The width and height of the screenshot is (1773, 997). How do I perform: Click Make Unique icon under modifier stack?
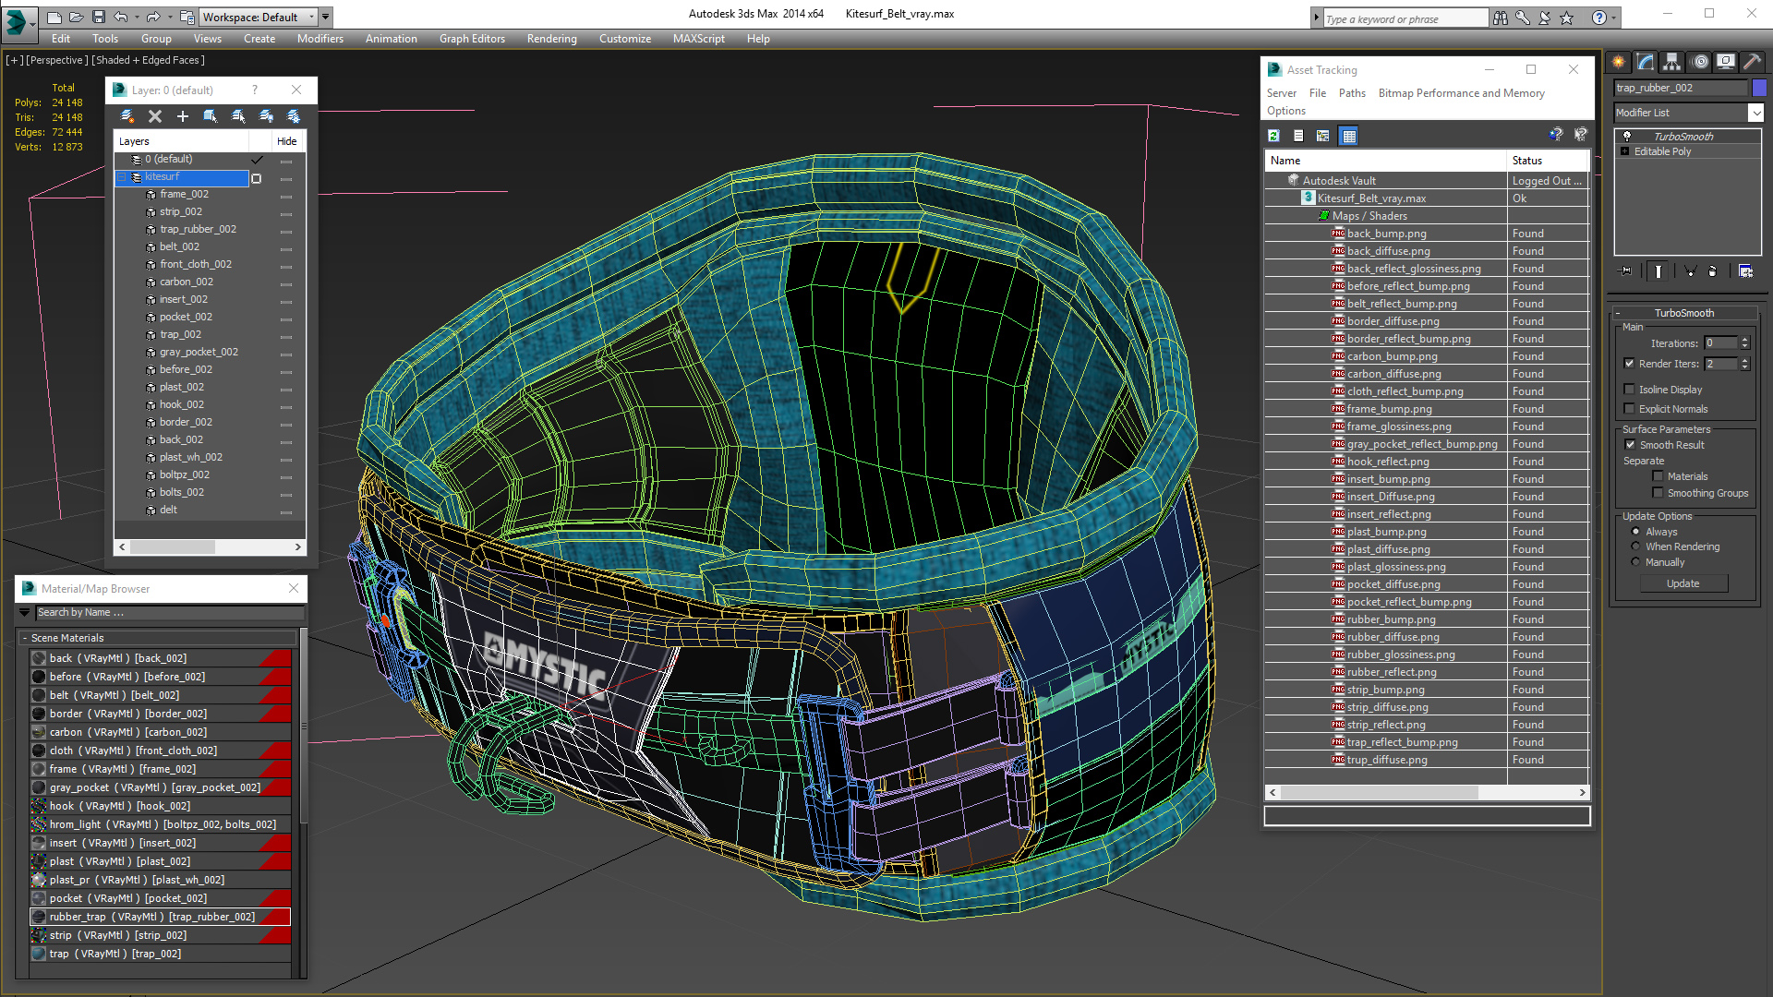1690,271
